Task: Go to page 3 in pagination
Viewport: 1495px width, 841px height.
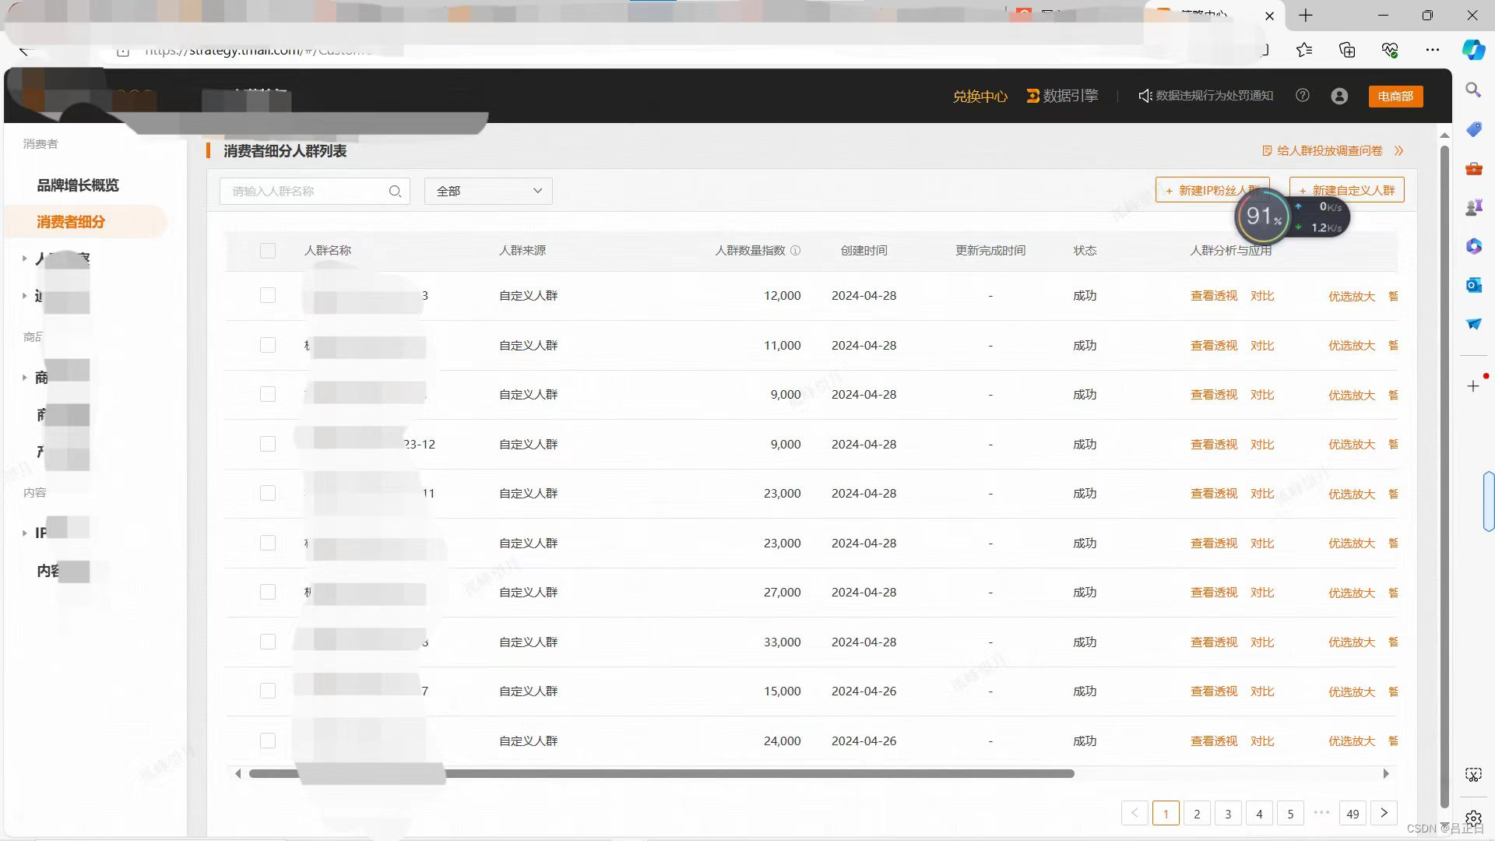Action: tap(1228, 813)
